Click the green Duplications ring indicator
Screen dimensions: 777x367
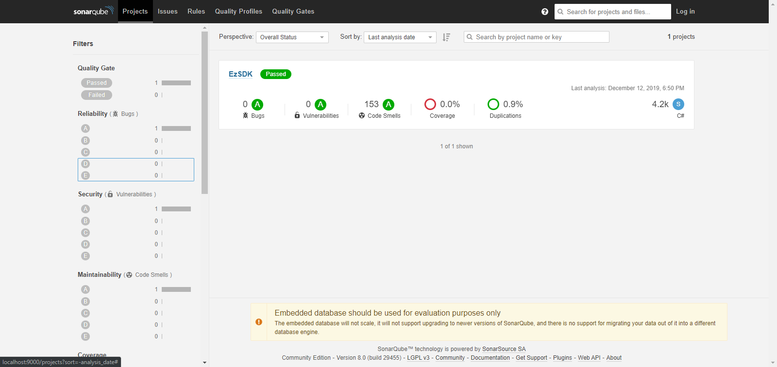(493, 104)
